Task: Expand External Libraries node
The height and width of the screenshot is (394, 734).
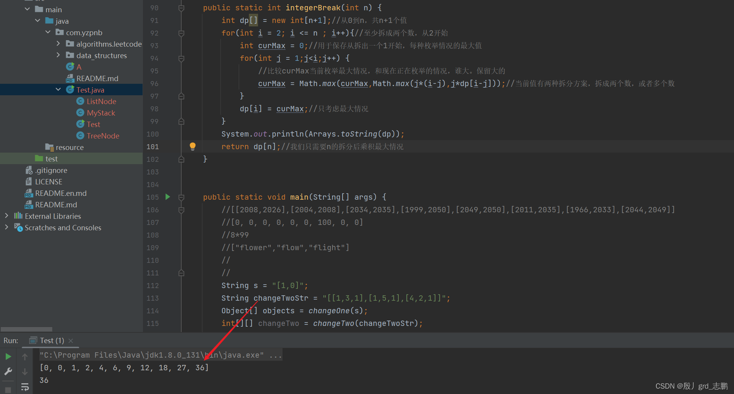Action: click(6, 216)
